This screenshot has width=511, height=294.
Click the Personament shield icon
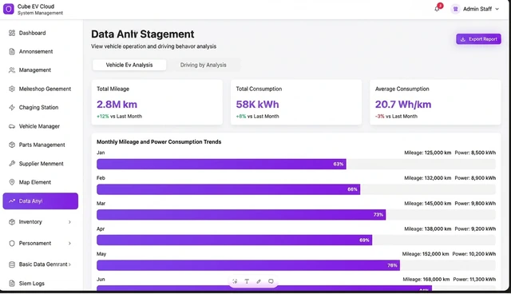(x=12, y=243)
